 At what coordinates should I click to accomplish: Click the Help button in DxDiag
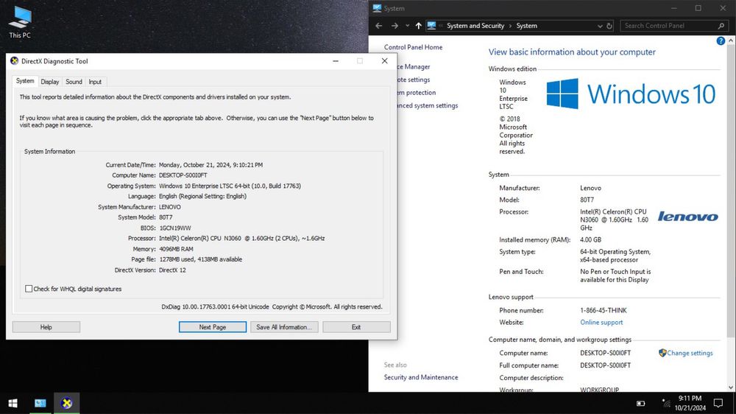tap(46, 327)
